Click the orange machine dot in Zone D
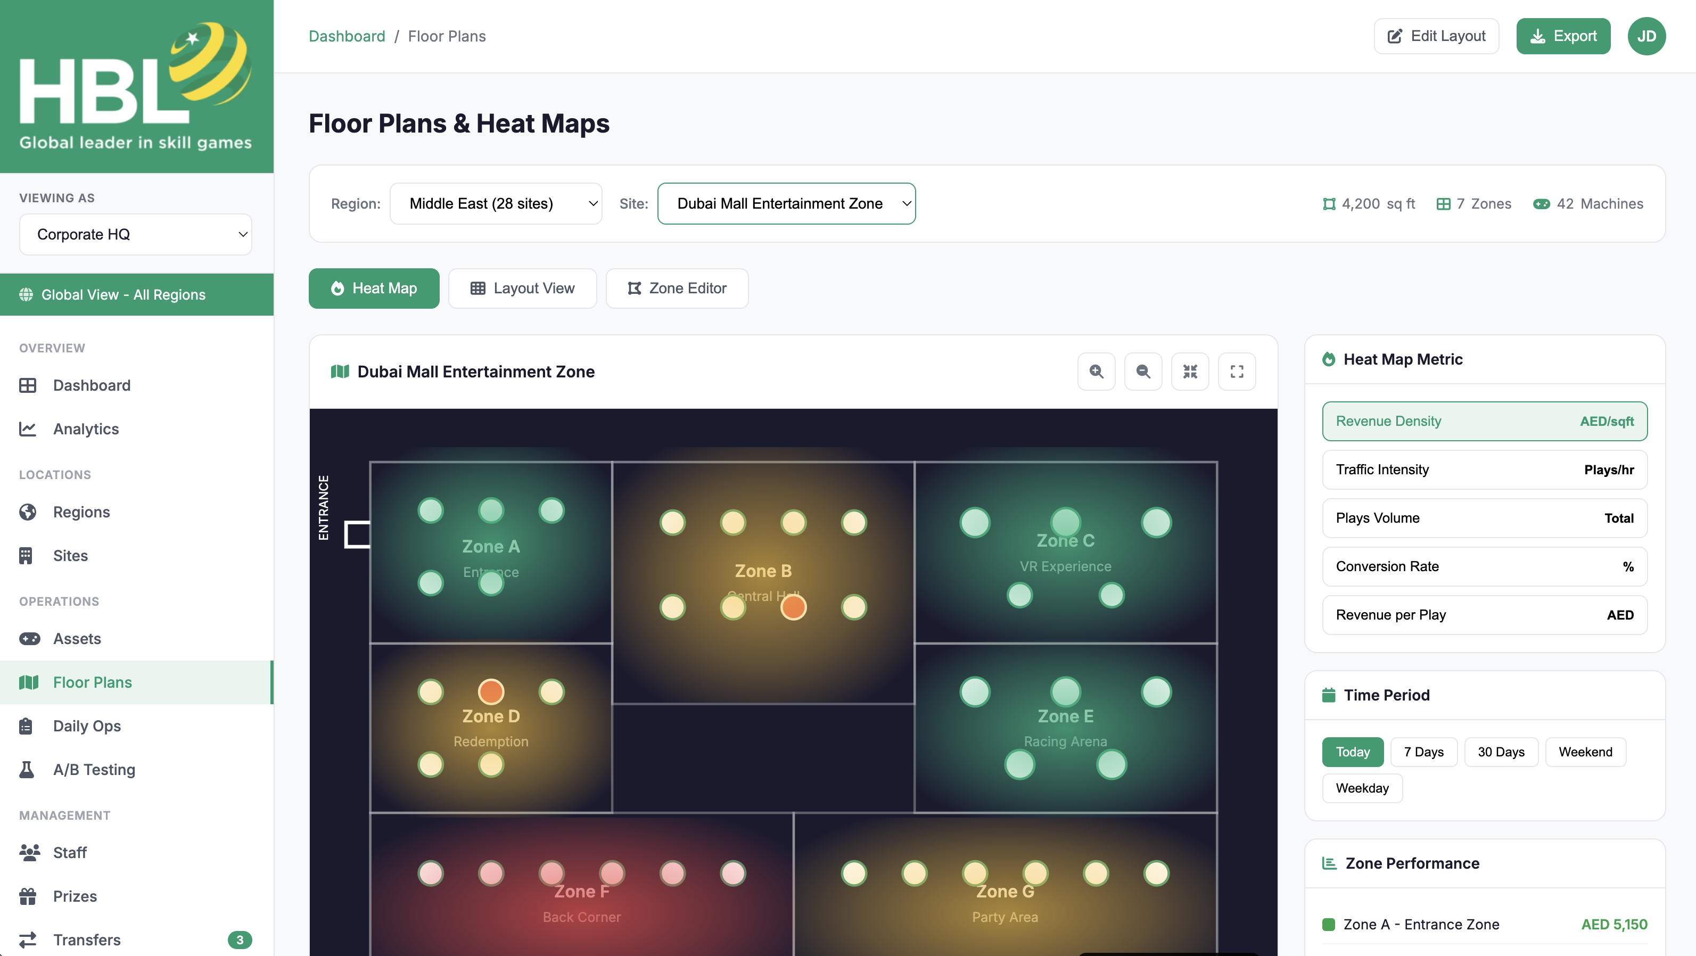 pyautogui.click(x=490, y=691)
